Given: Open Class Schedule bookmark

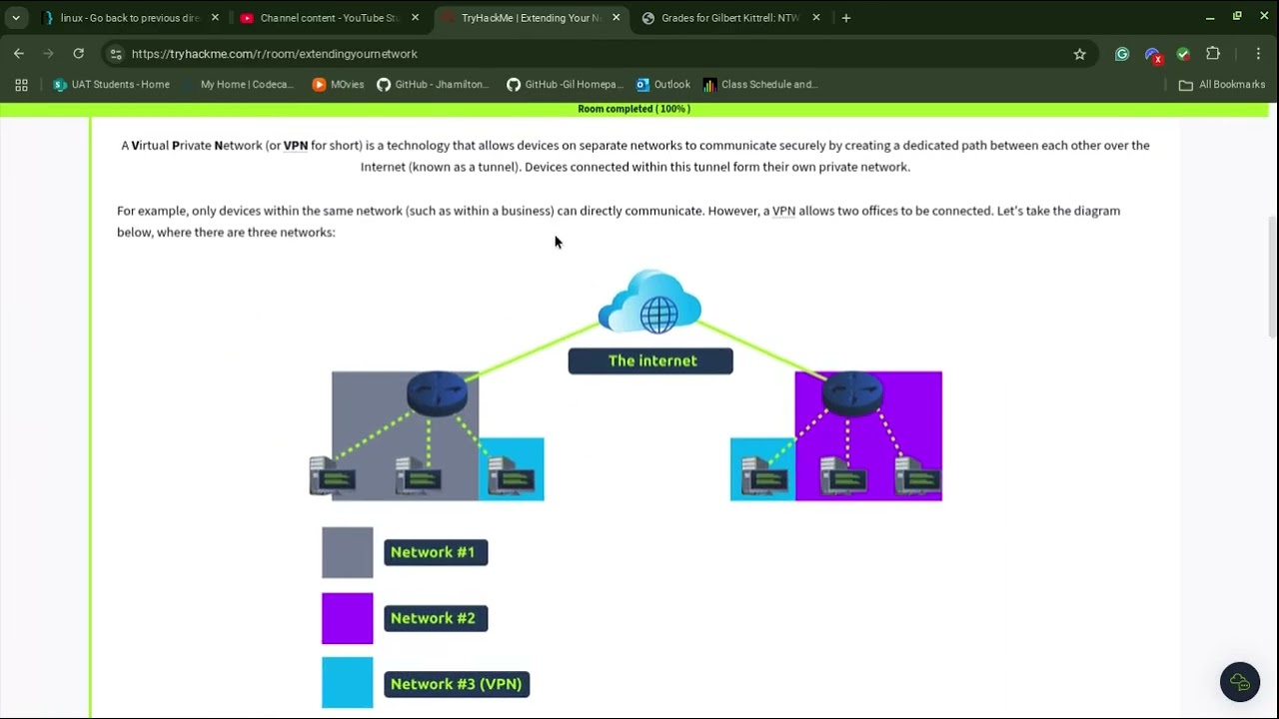Looking at the screenshot, I should (x=760, y=85).
